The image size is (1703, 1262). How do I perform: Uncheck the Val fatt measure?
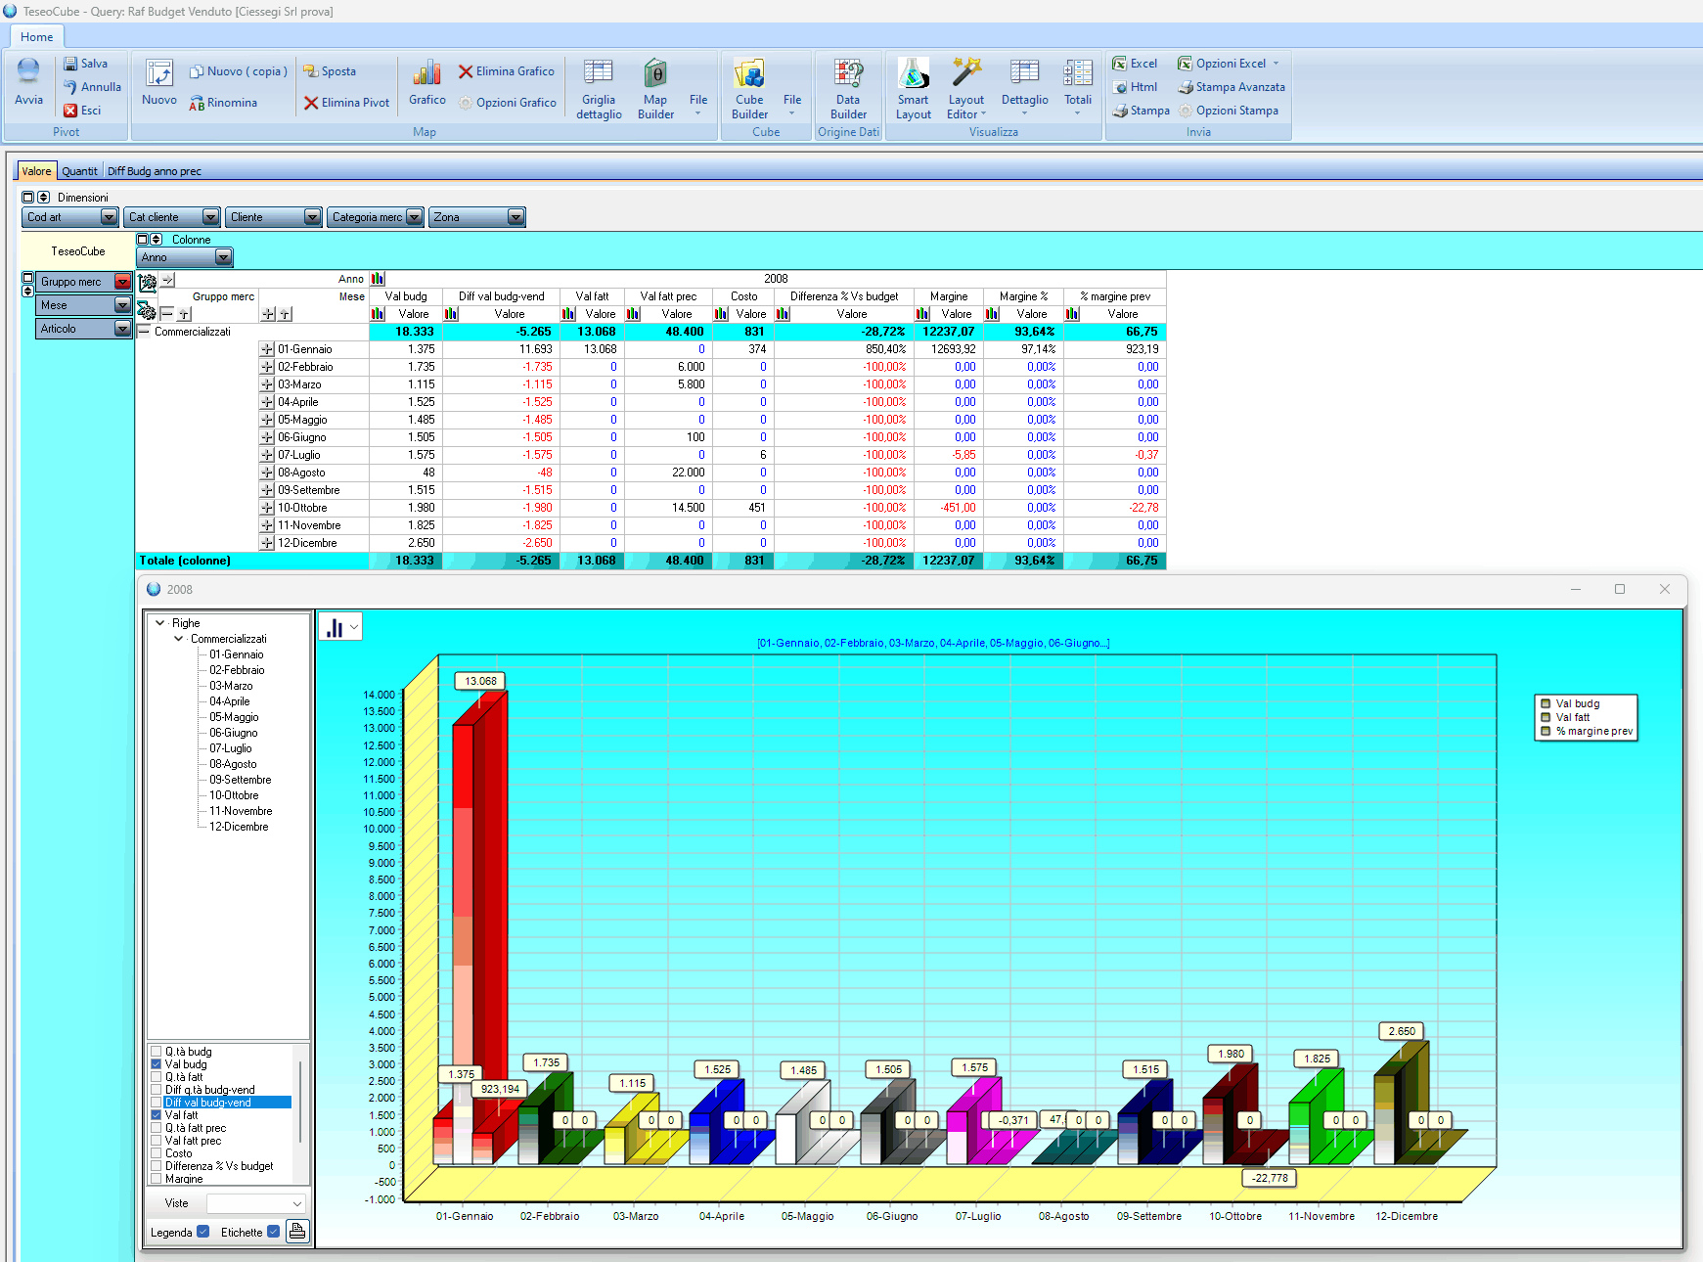[x=157, y=1115]
